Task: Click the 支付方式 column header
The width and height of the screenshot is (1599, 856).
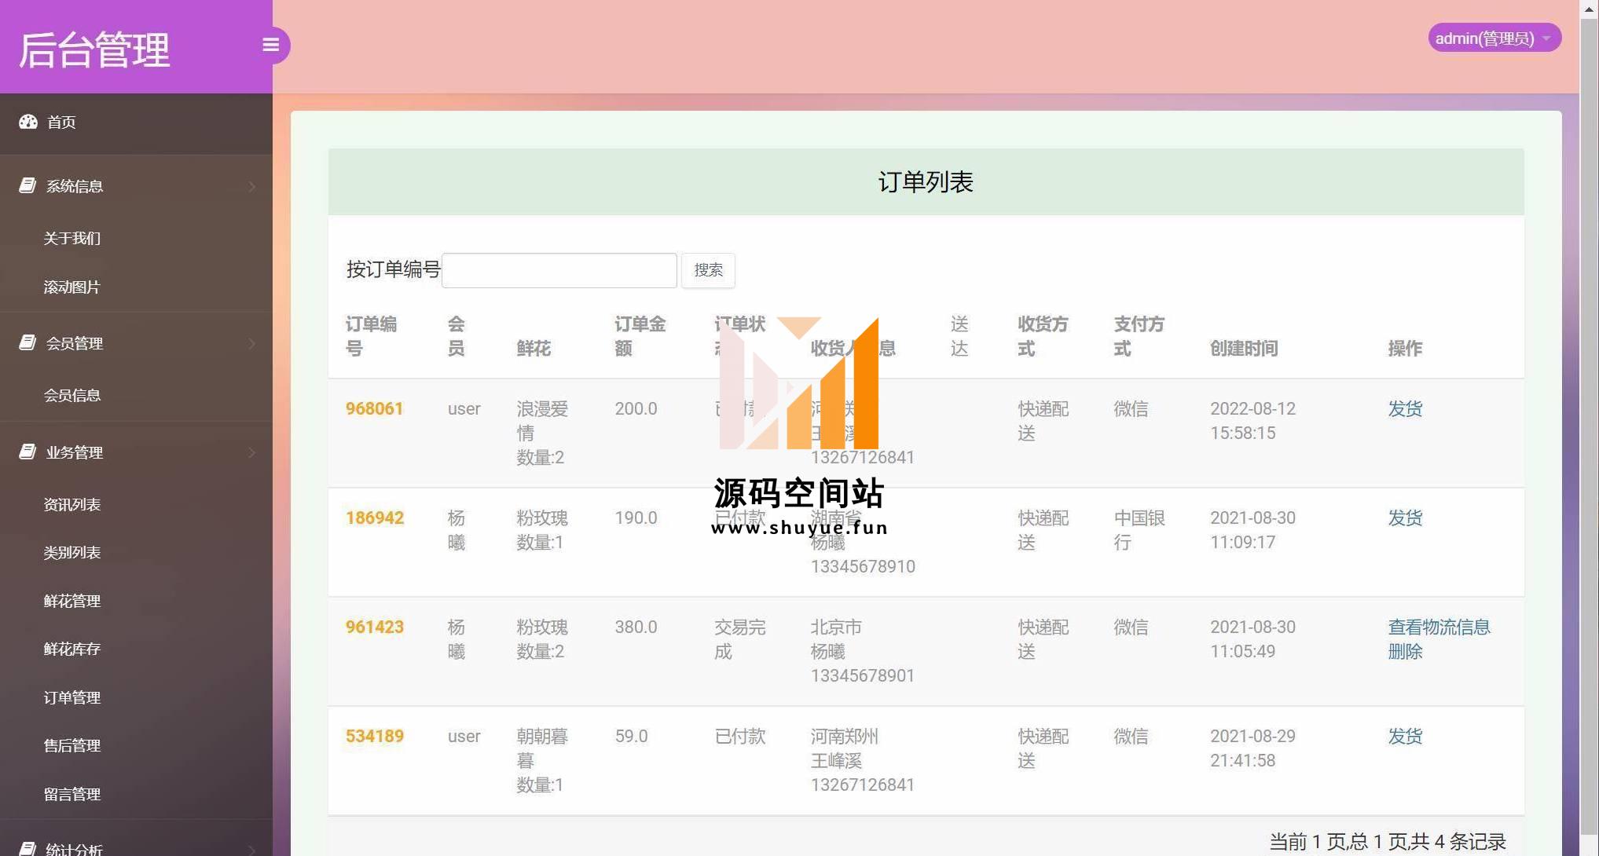Action: [1139, 336]
